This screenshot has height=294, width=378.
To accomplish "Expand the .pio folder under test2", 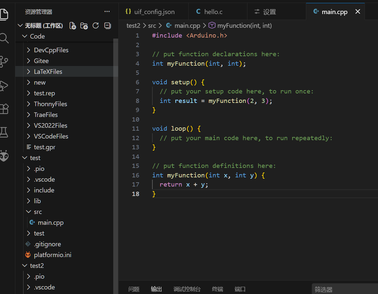I will pos(28,276).
